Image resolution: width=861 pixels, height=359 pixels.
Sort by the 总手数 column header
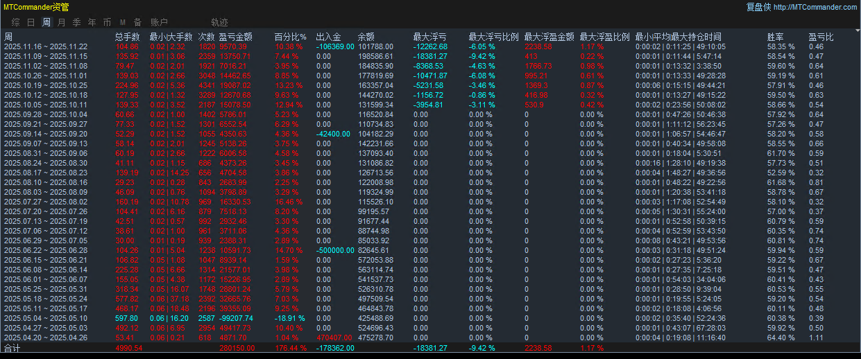pos(128,37)
